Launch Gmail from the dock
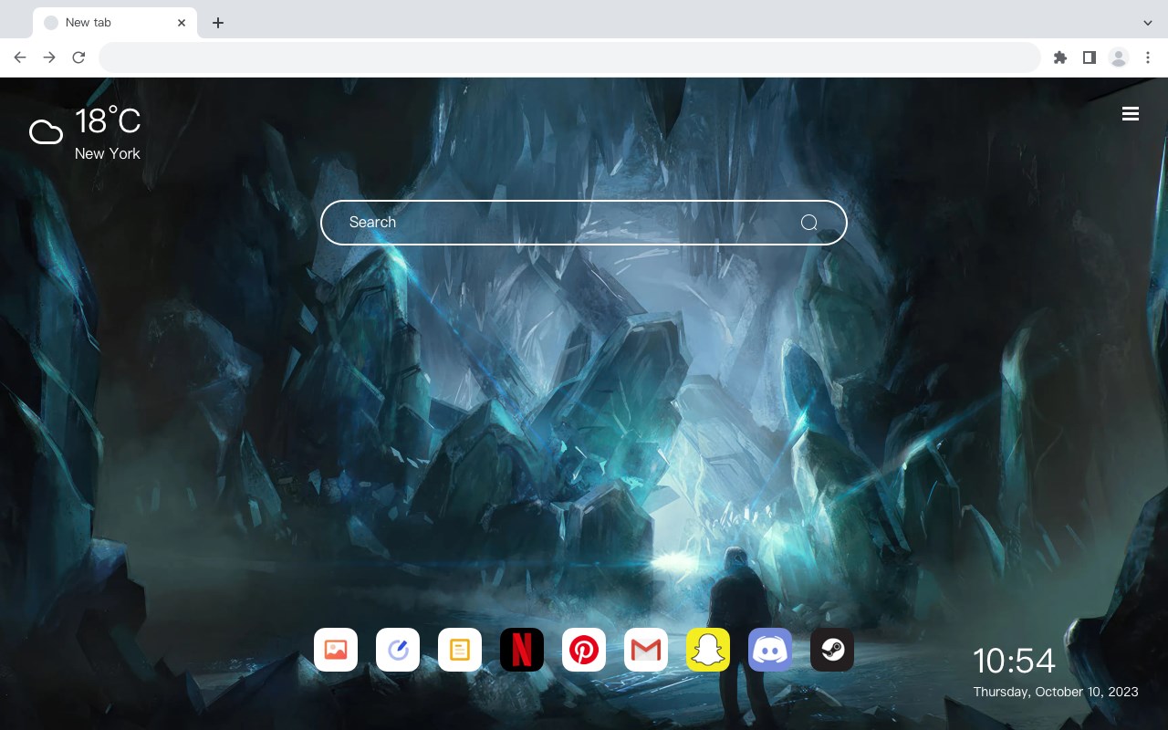Image resolution: width=1168 pixels, height=730 pixels. [646, 650]
